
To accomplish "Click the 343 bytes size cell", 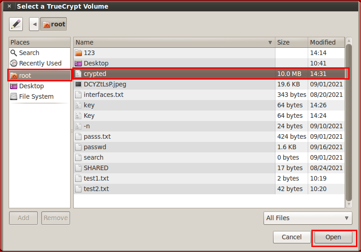I will (292, 95).
